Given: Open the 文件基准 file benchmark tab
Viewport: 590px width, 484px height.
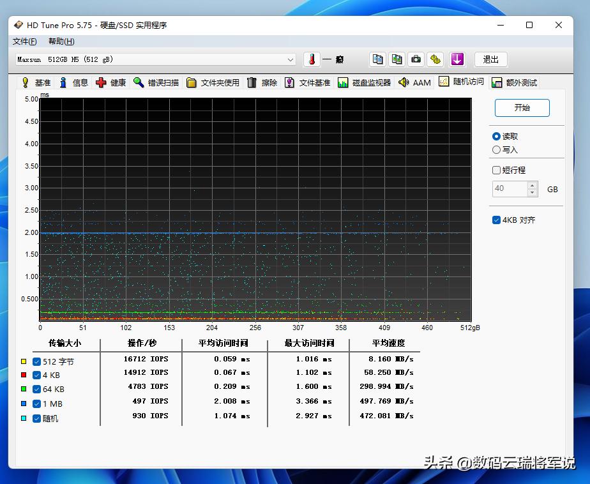Looking at the screenshot, I should tap(307, 82).
